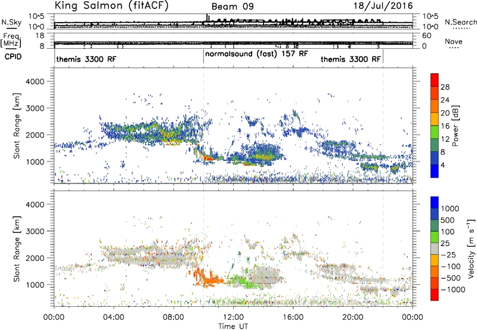The height and width of the screenshot is (330, 477).
Task: Click the first 'themis 3300 RF' label
Action: tap(86, 59)
